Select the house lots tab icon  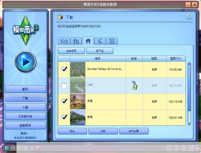pos(88,41)
